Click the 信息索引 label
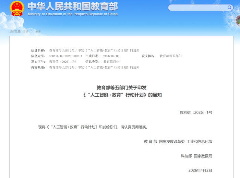This screenshot has width=240, height=178. (38, 56)
